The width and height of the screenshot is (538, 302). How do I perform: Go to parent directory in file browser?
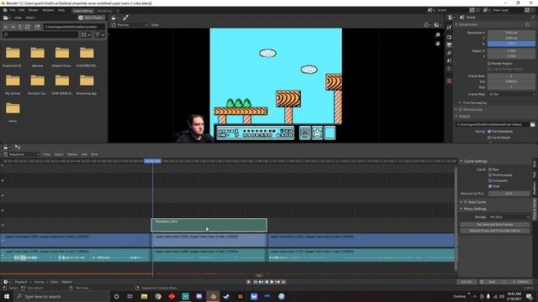click(x=20, y=27)
